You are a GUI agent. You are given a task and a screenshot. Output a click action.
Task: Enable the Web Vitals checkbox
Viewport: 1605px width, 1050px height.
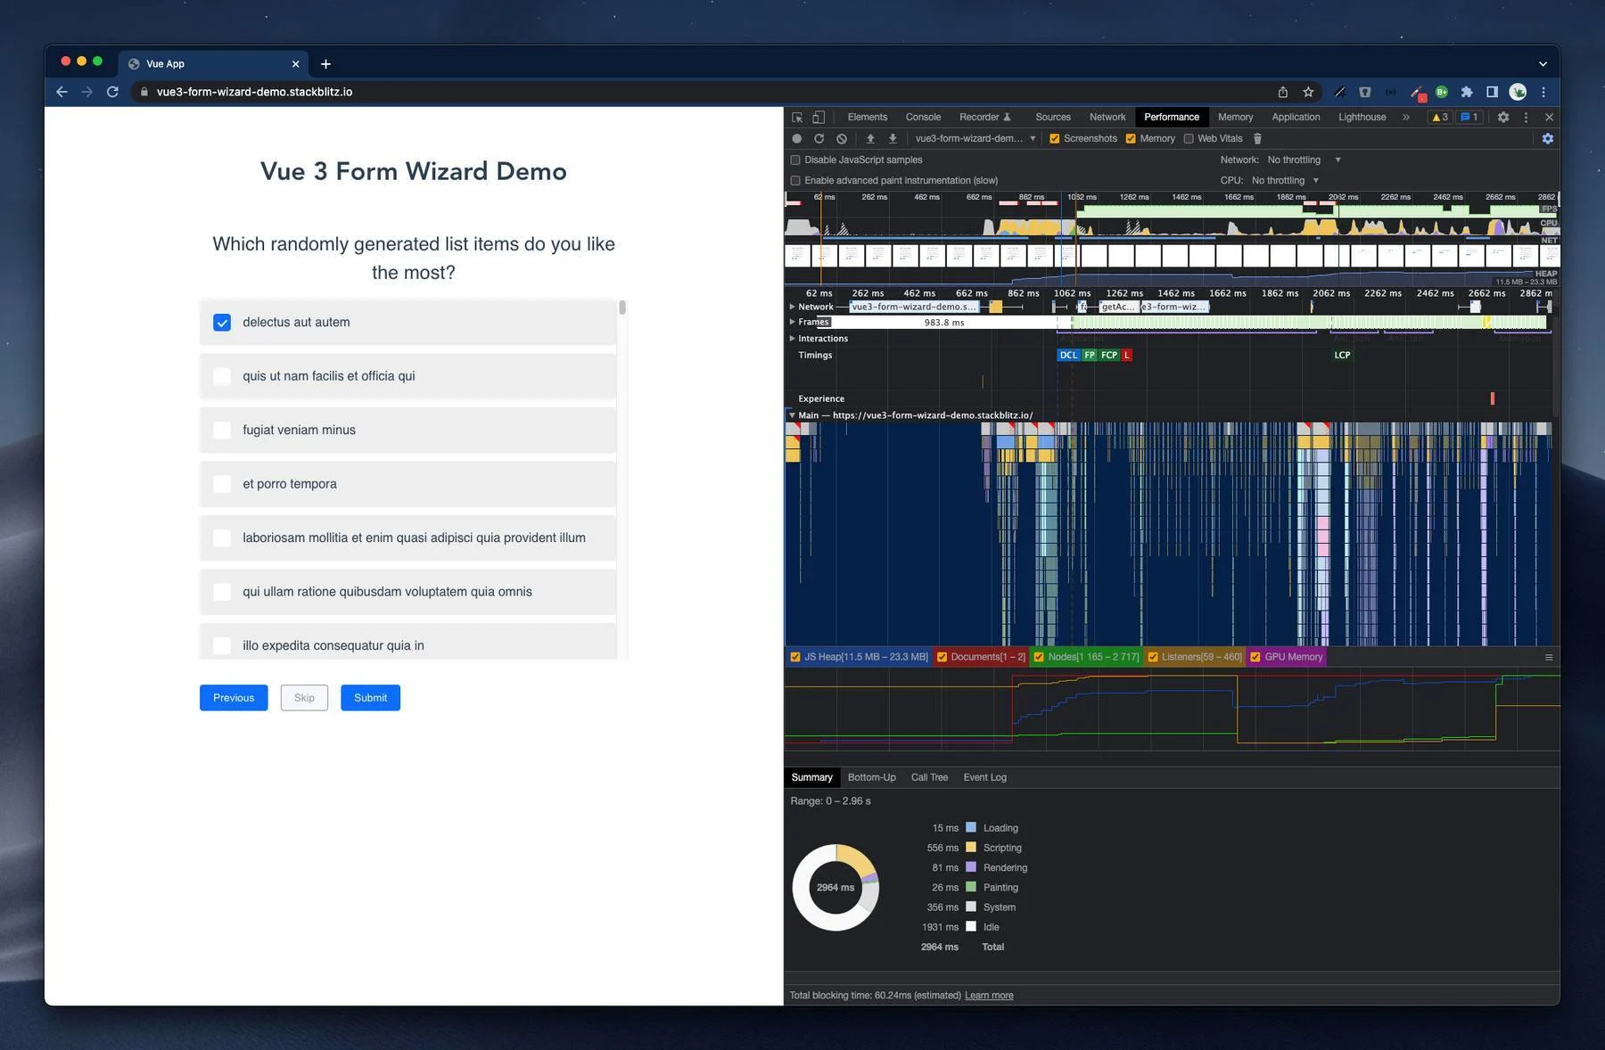(x=1189, y=139)
